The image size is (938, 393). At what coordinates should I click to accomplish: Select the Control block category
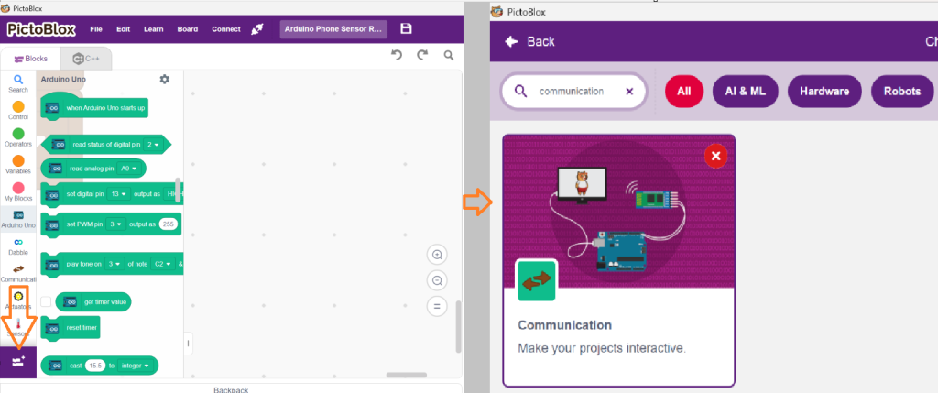pyautogui.click(x=18, y=110)
